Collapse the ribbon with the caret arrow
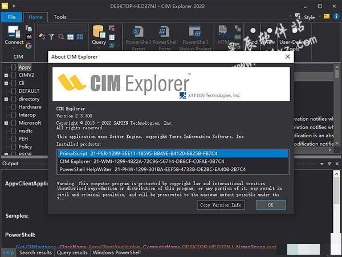 (x=290, y=16)
